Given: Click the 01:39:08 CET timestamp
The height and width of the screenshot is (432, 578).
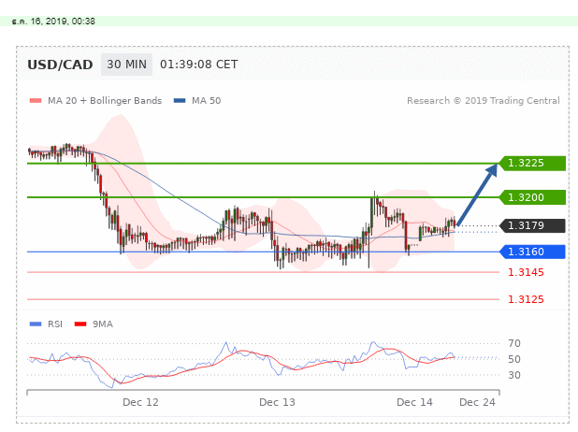Looking at the screenshot, I should pos(198,65).
